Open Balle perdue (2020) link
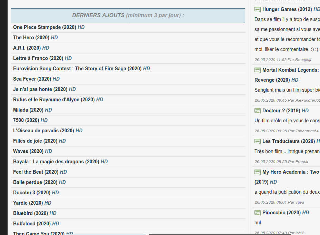This screenshot has width=320, height=235. coord(39,182)
